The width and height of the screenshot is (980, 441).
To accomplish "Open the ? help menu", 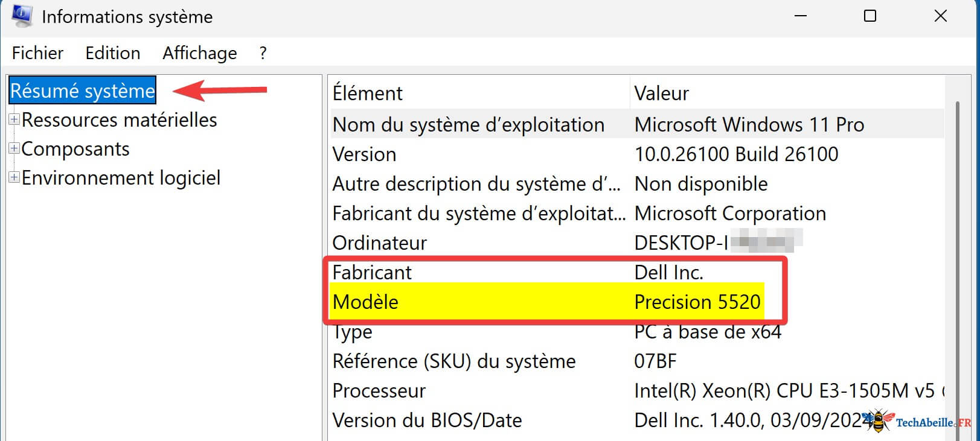I will [x=263, y=53].
